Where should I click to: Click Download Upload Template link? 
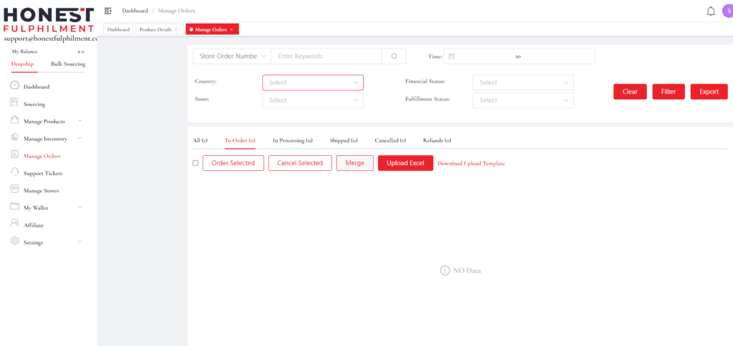470,164
